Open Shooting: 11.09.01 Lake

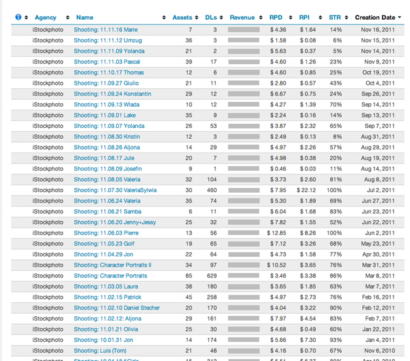[x=105, y=116]
